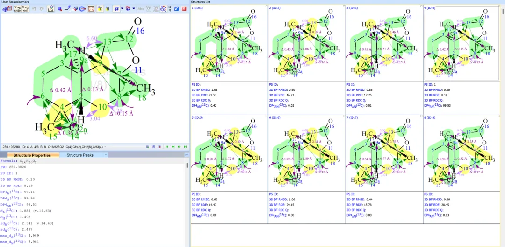Click the red small table icon in status bar
Image resolution: width=505 pixels, height=247 pixels.
coord(159,147)
